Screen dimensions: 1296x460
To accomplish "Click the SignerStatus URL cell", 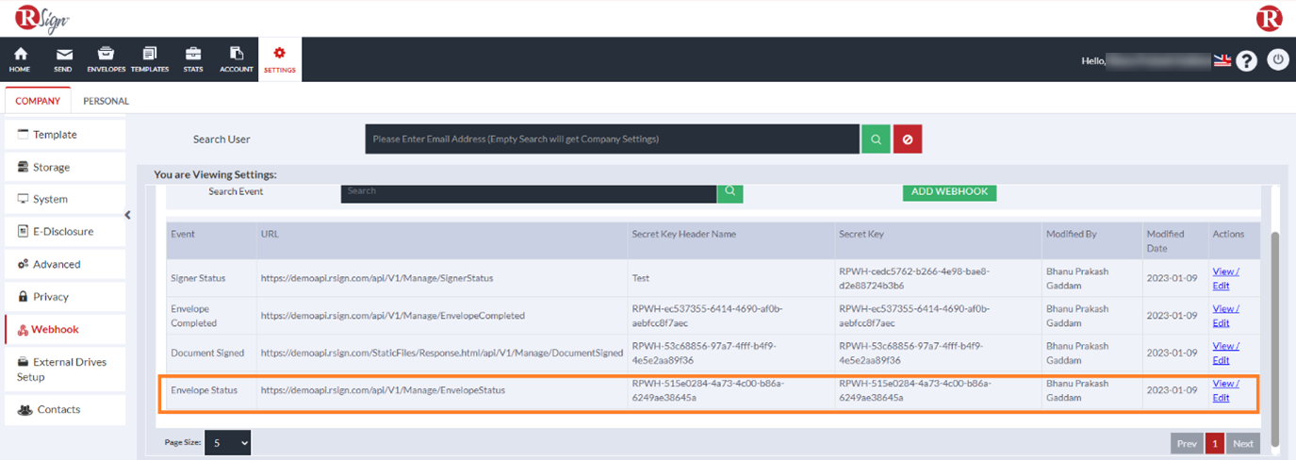I will [x=442, y=278].
